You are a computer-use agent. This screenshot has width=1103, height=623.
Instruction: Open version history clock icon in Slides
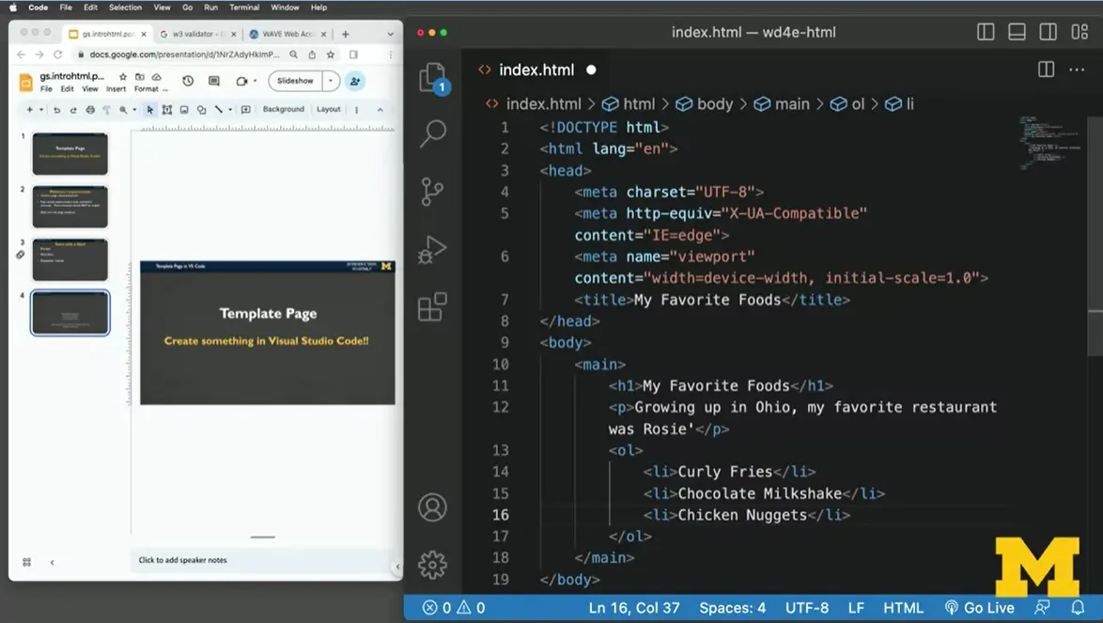point(188,82)
